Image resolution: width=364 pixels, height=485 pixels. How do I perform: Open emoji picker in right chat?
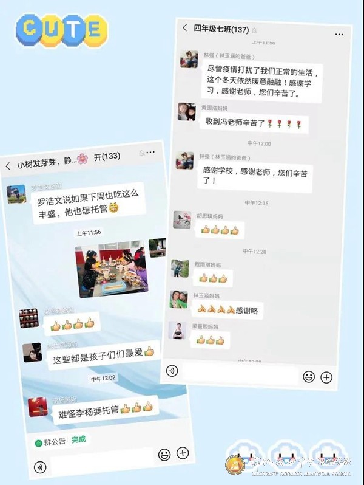[308, 376]
